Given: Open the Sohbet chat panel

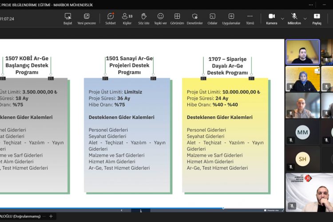Looking at the screenshot, I should tap(111, 19).
